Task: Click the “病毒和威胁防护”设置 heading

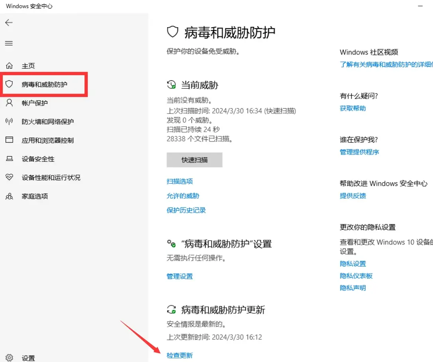Action: (x=226, y=244)
